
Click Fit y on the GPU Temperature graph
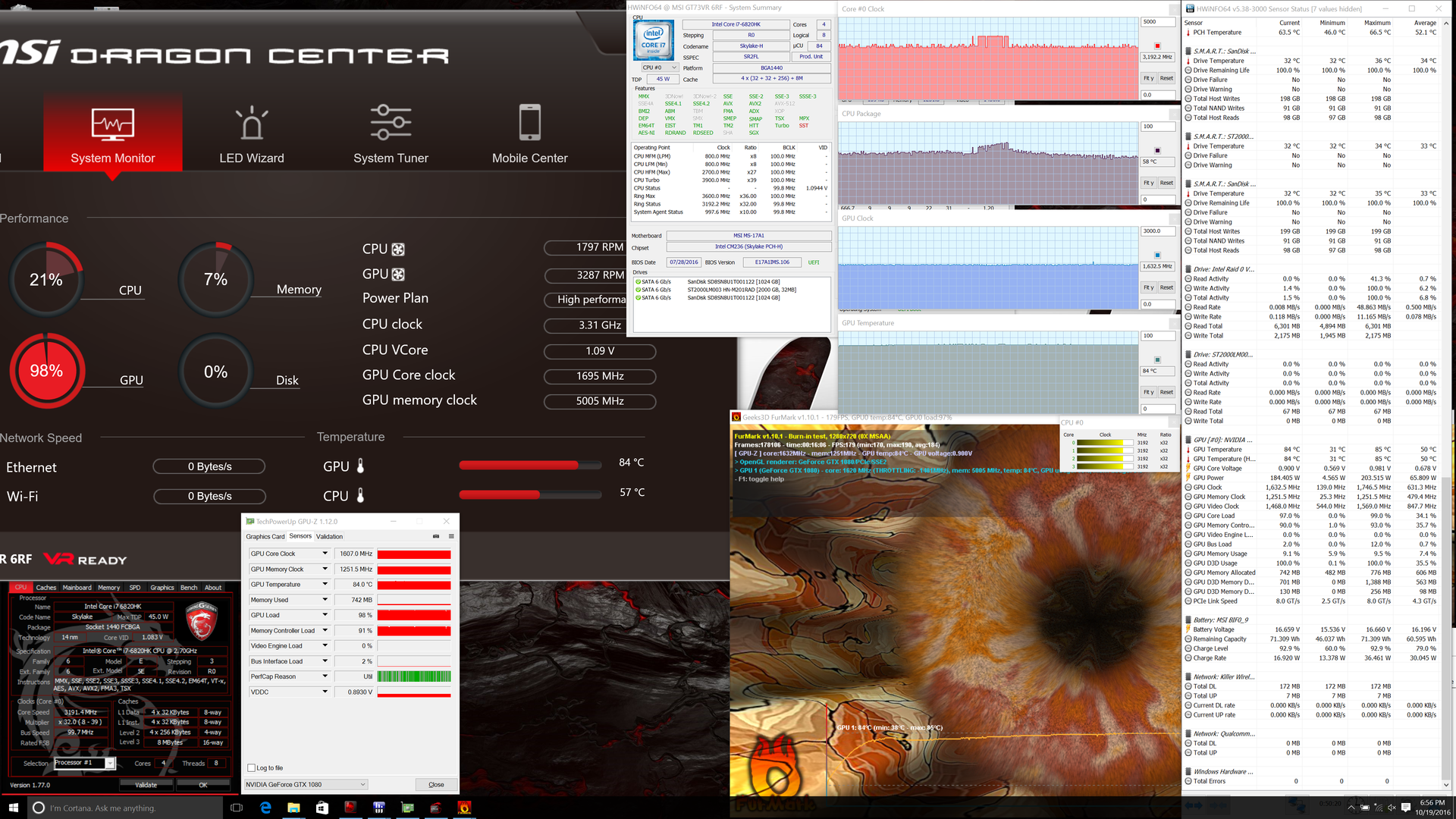(1148, 392)
